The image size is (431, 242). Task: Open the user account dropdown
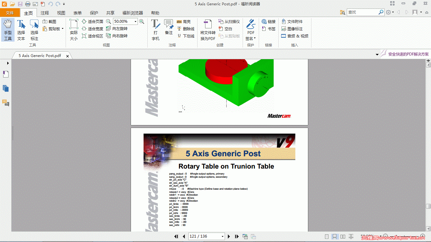click(417, 12)
